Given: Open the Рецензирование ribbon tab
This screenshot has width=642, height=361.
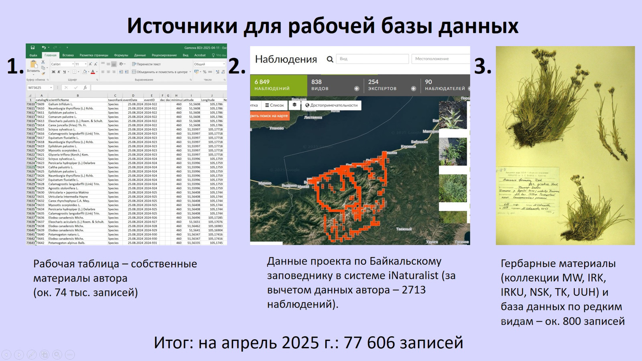Looking at the screenshot, I should point(164,55).
